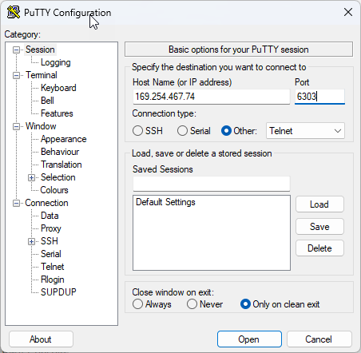
Task: Expand the SSH tree node
Action: pyautogui.click(x=31, y=241)
